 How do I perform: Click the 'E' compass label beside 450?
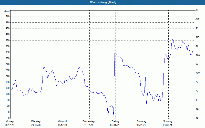197,28
